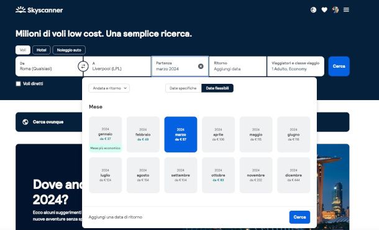Select novembre 2024 month

(x=256, y=175)
